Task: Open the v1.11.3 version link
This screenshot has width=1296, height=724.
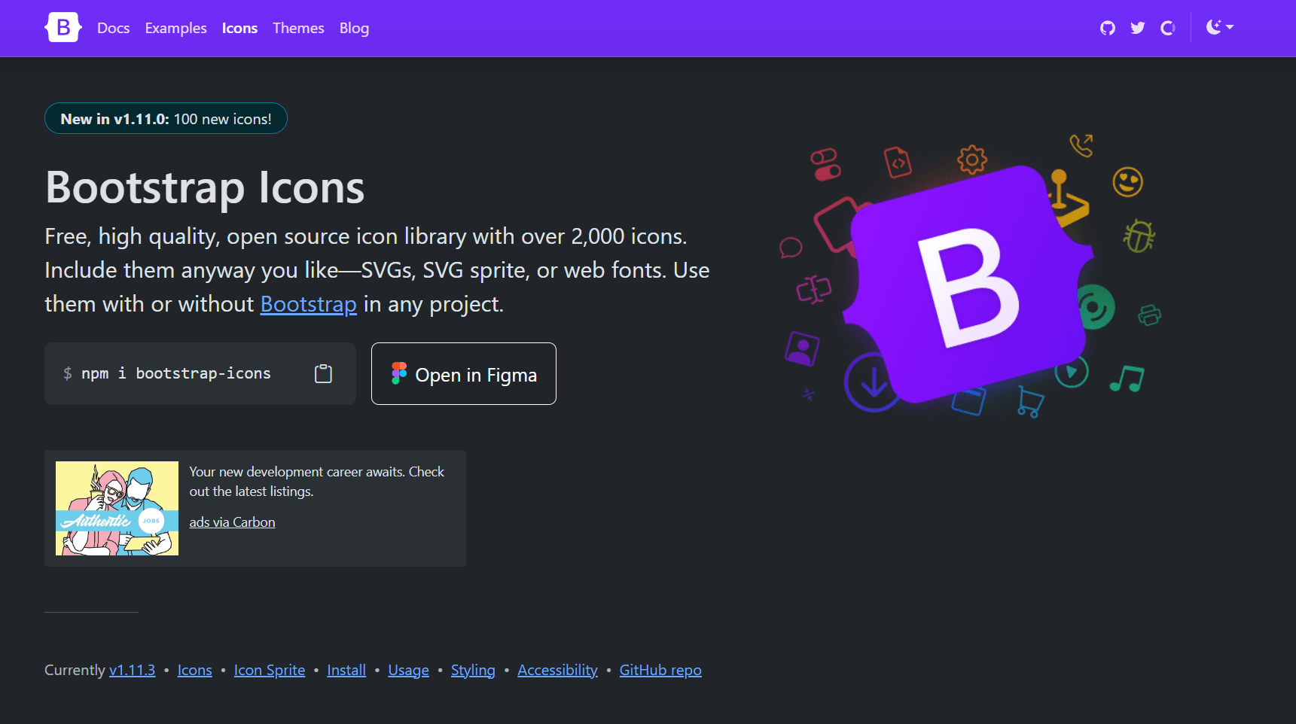Action: [x=133, y=670]
